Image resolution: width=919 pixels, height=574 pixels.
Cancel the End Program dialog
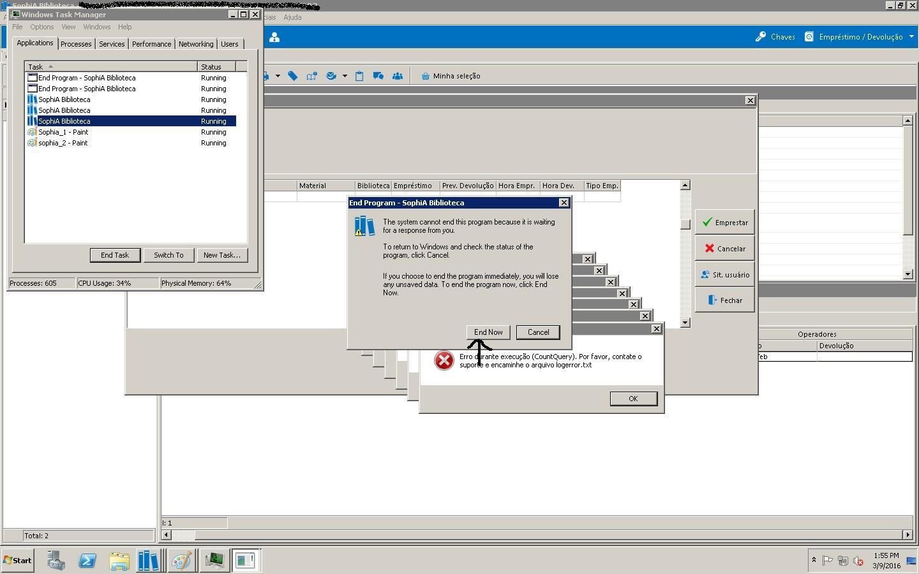[x=538, y=332]
